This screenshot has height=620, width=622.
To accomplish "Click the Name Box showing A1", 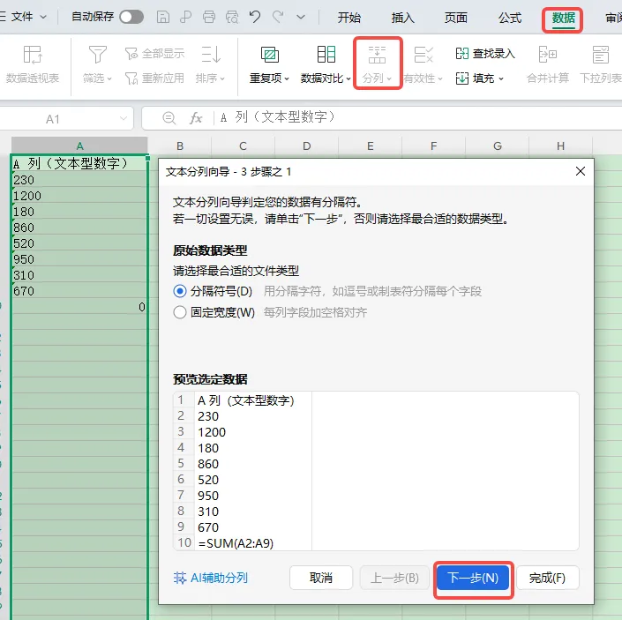I will click(53, 118).
